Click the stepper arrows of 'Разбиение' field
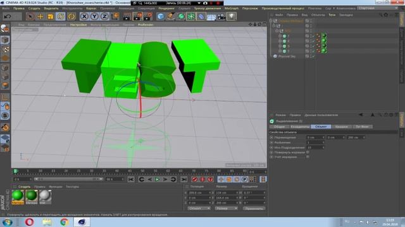Viewport: 405px width, 227px height. (323, 143)
